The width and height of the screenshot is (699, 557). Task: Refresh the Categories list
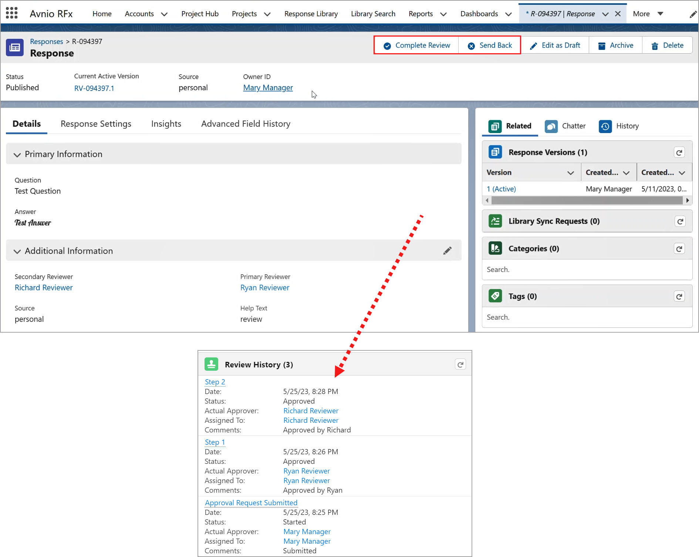(x=679, y=248)
